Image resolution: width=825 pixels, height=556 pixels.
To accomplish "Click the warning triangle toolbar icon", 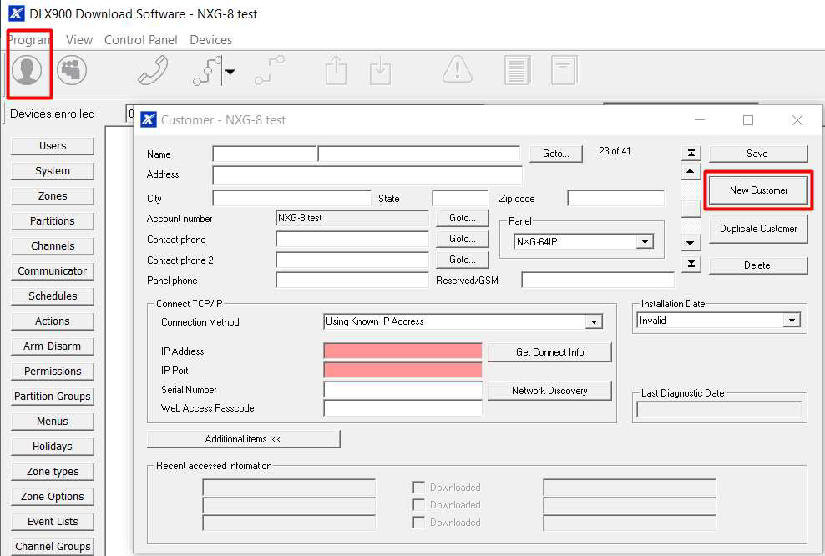I will coord(458,69).
